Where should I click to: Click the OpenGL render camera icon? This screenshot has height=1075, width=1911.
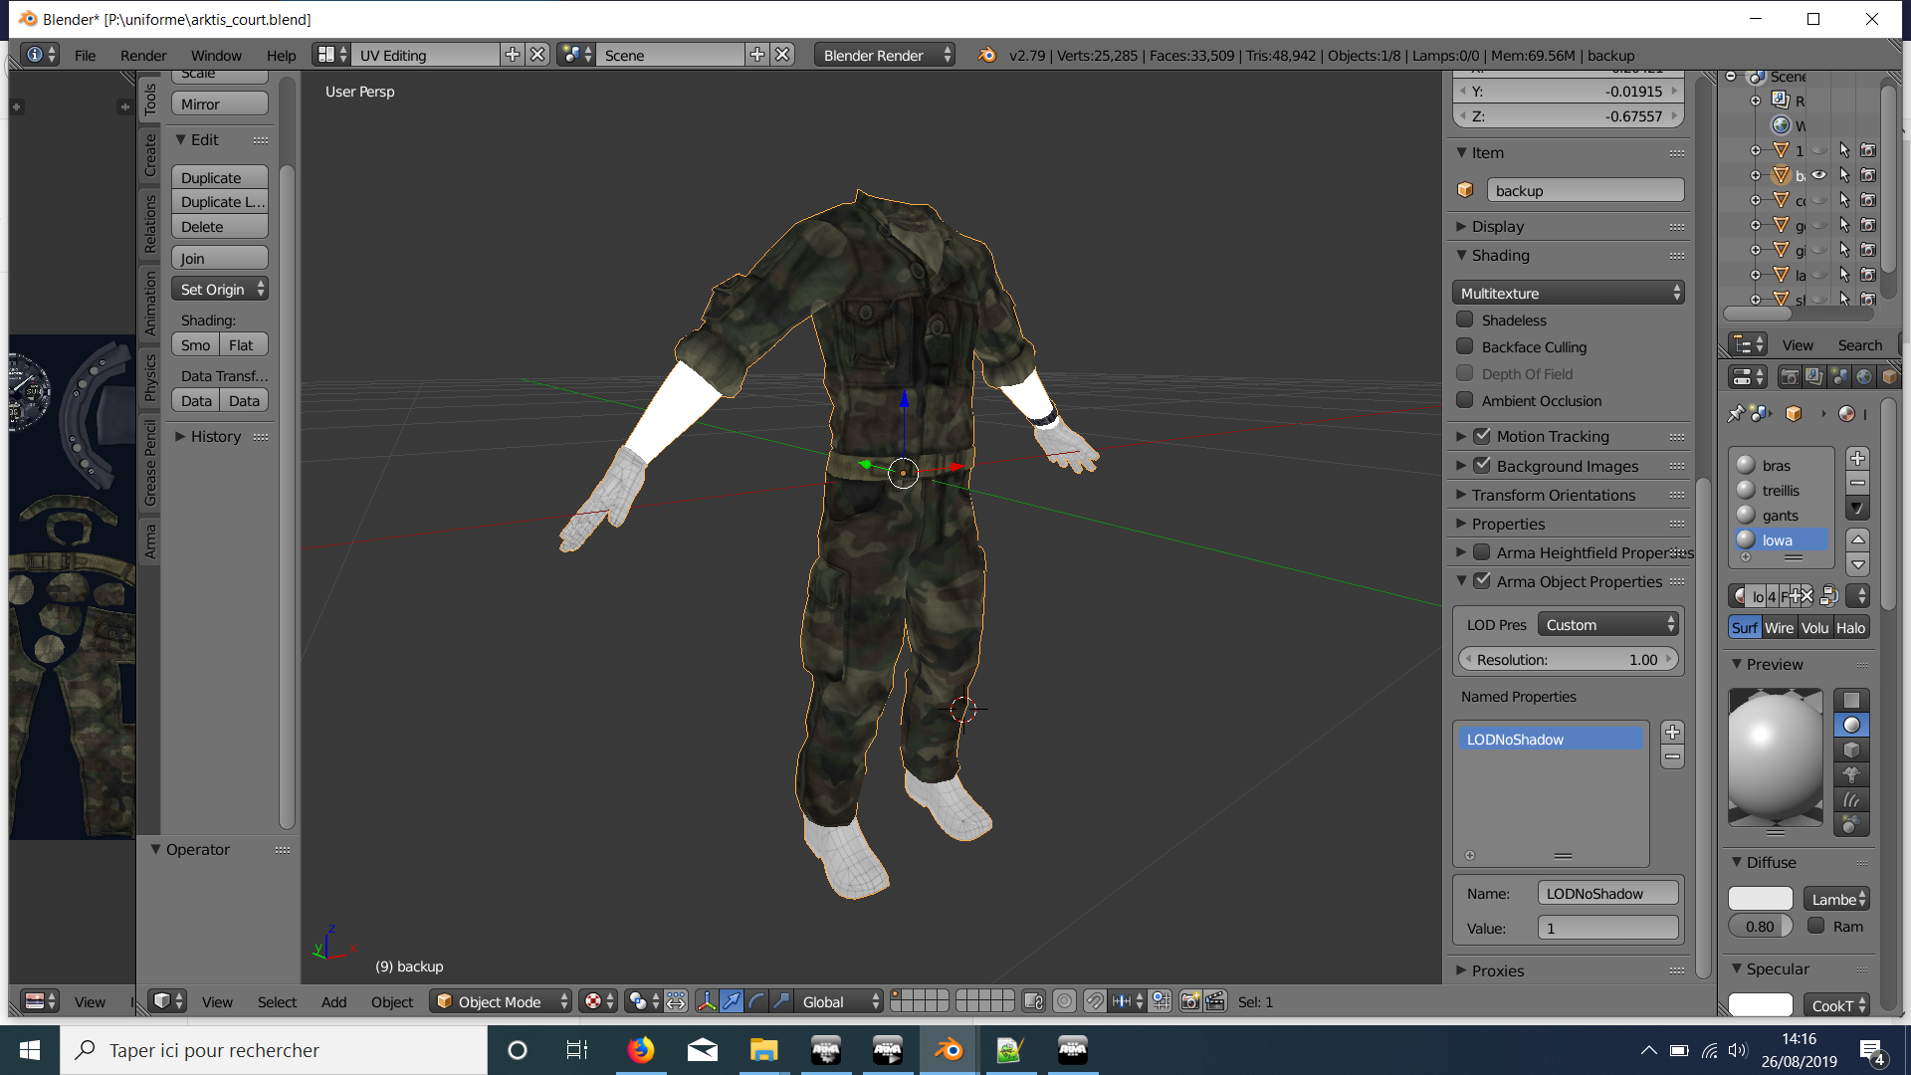(x=1189, y=1001)
